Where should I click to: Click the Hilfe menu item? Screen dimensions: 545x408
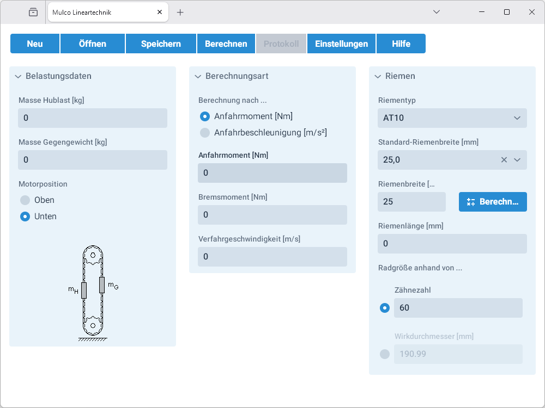tap(401, 44)
